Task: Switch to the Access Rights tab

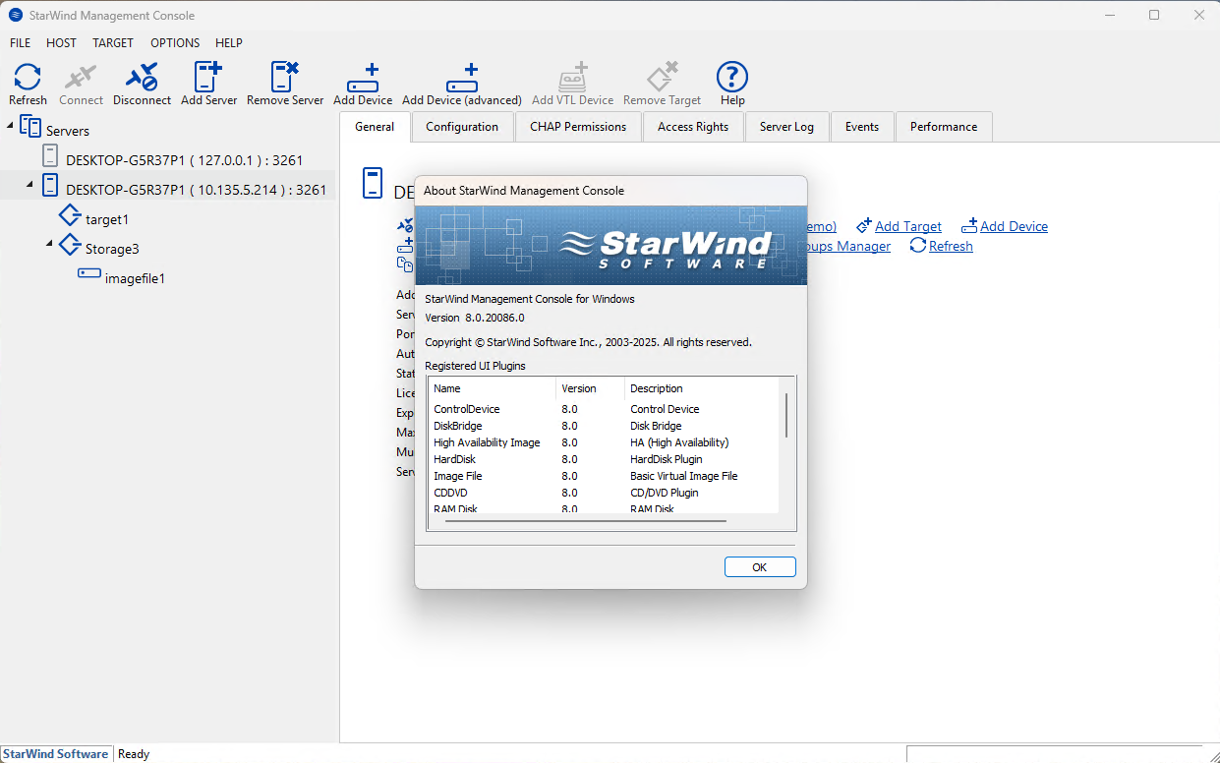Action: pos(693,127)
